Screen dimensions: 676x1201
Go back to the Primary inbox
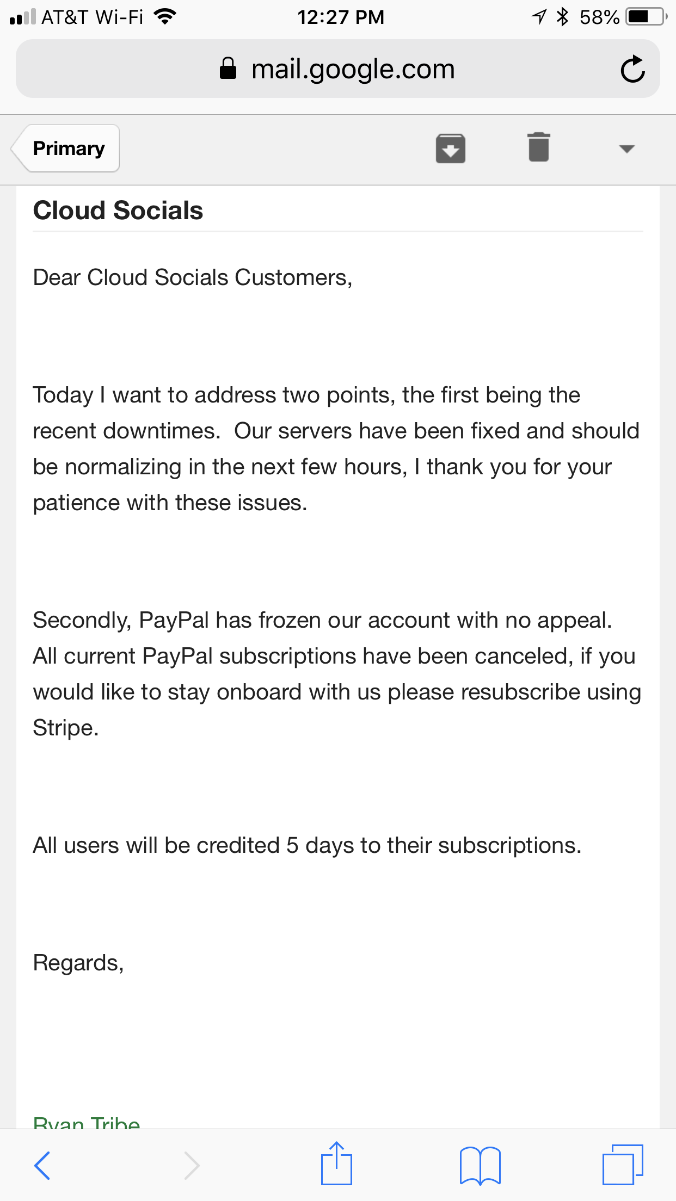(65, 148)
